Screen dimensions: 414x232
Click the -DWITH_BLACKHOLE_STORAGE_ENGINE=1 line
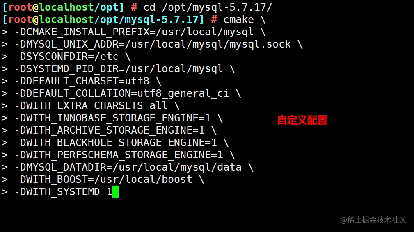click(x=115, y=143)
